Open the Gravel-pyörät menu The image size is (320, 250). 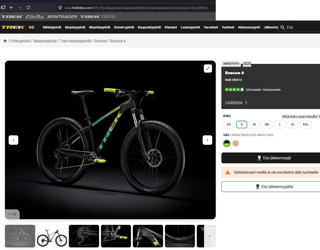pos(124,27)
